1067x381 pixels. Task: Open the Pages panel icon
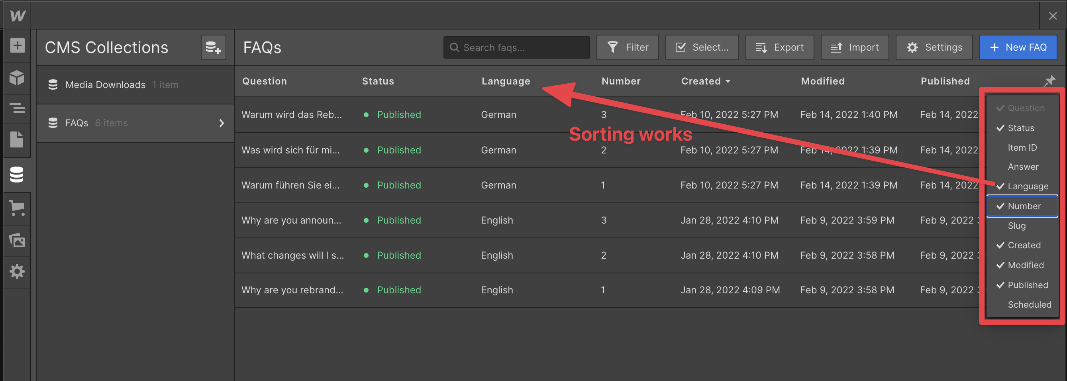coord(17,139)
